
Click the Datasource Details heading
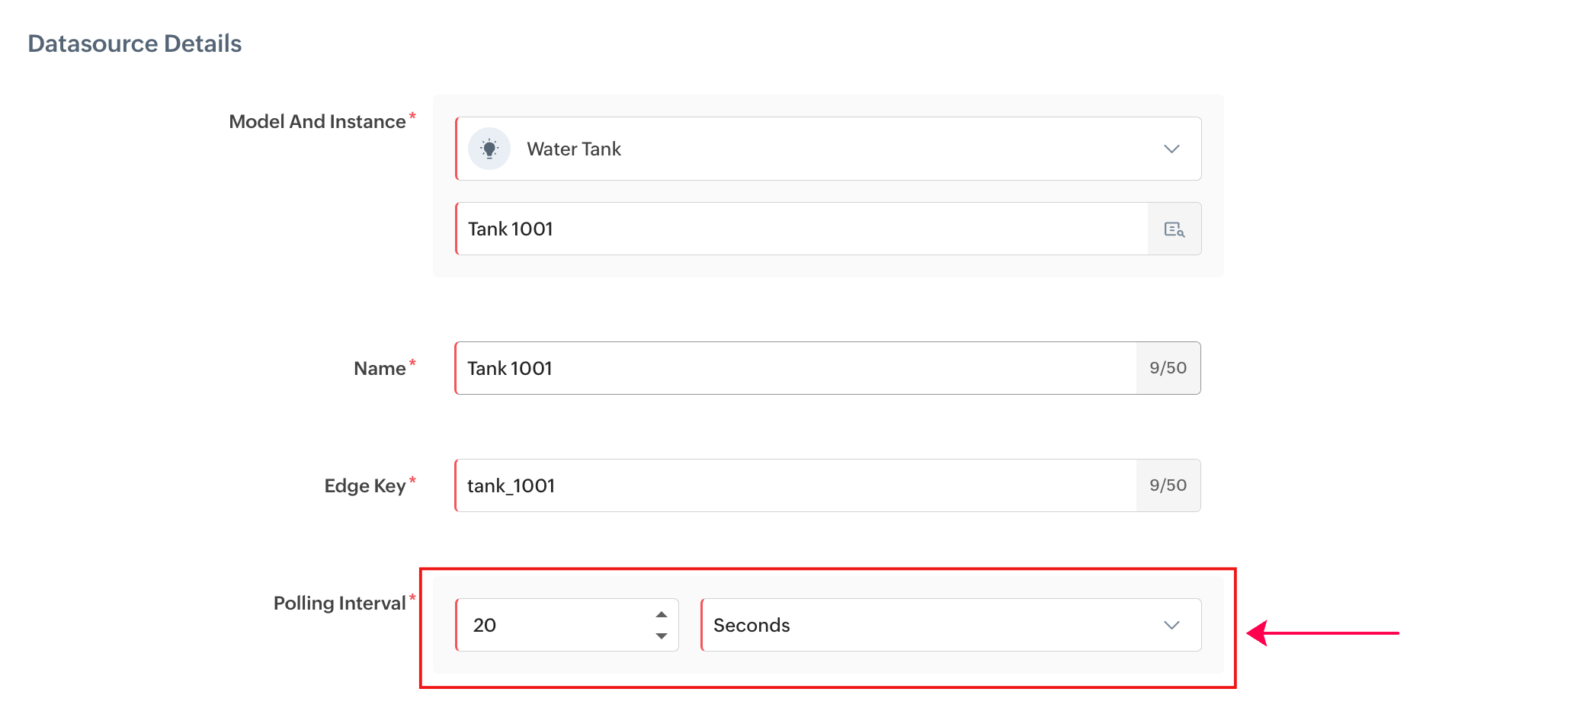click(135, 43)
